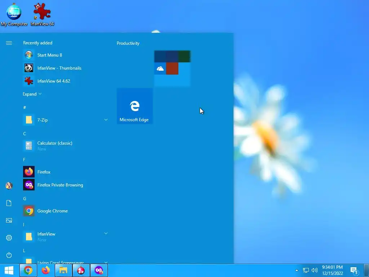This screenshot has width=369, height=277.
Task: Expand the IrfanView folder chevron
Action: pos(106,233)
